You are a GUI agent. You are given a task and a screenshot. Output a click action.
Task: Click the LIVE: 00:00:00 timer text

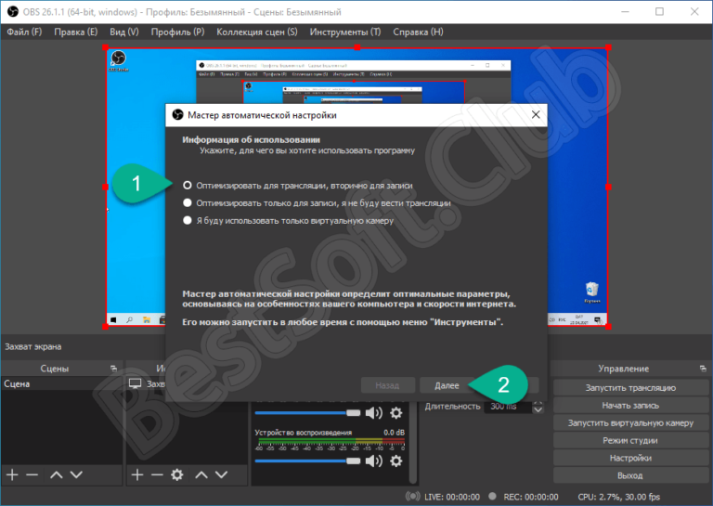(x=452, y=497)
